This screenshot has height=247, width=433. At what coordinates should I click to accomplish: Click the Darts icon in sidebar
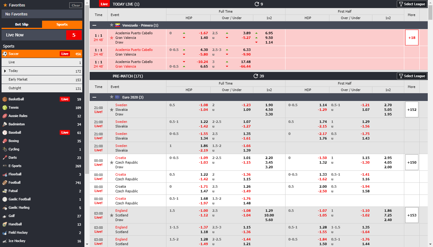click(5, 157)
